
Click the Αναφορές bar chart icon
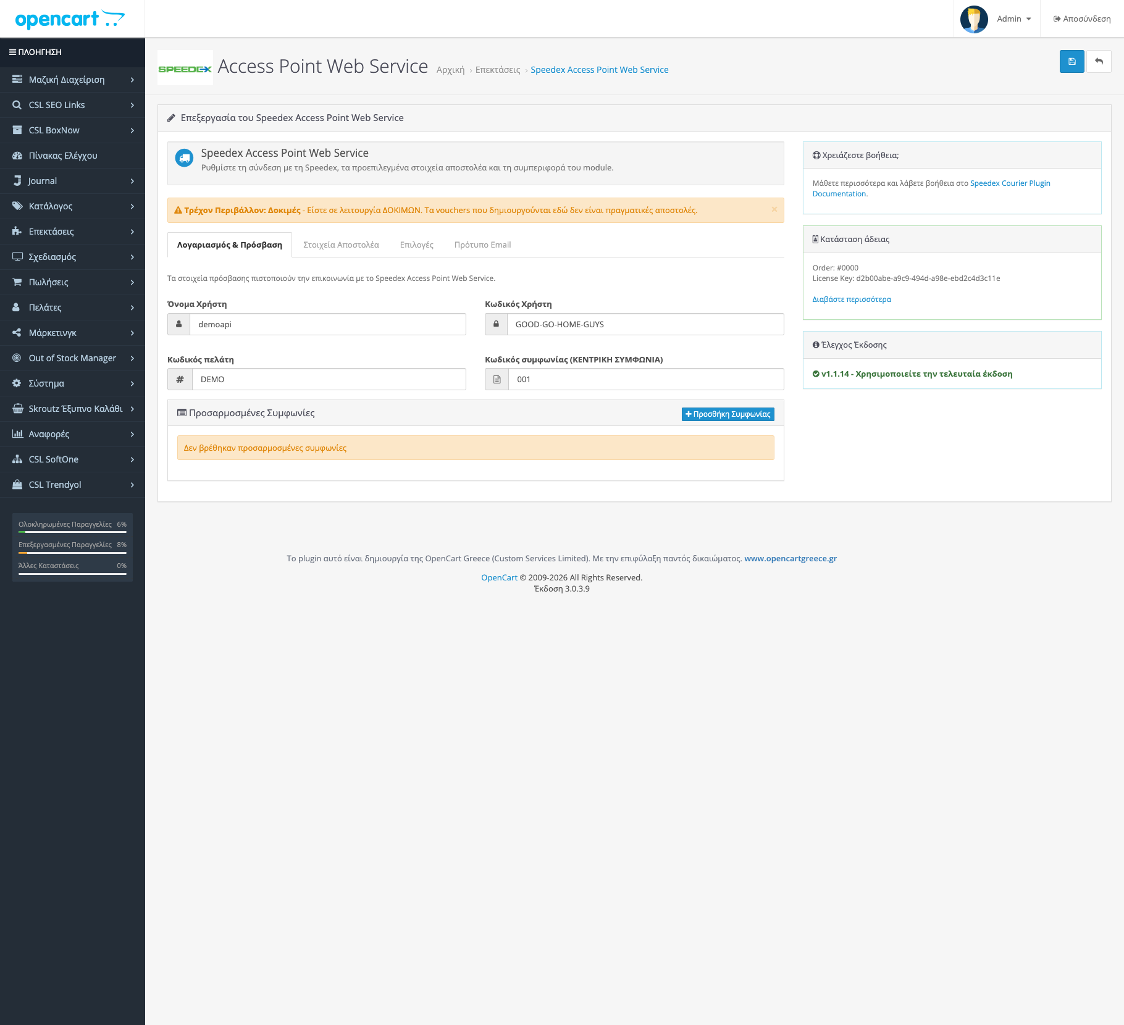pyautogui.click(x=17, y=434)
